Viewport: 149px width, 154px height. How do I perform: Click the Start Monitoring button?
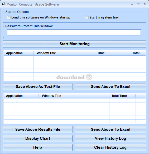tap(75, 44)
